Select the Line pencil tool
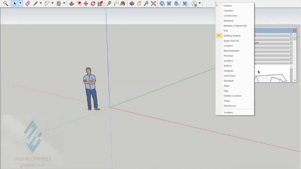 [35, 3]
